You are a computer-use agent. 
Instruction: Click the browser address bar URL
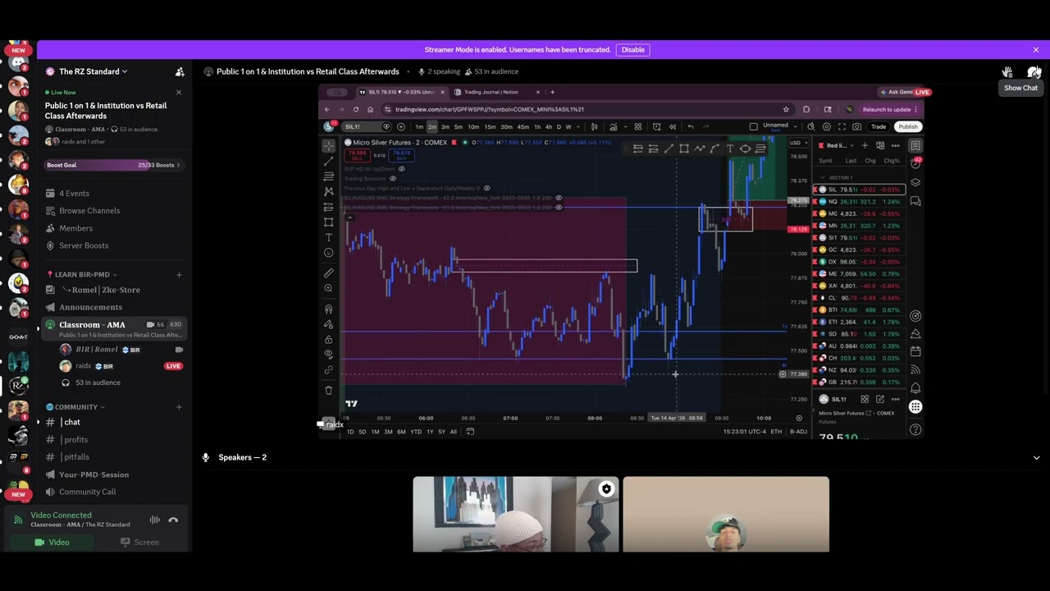(490, 109)
